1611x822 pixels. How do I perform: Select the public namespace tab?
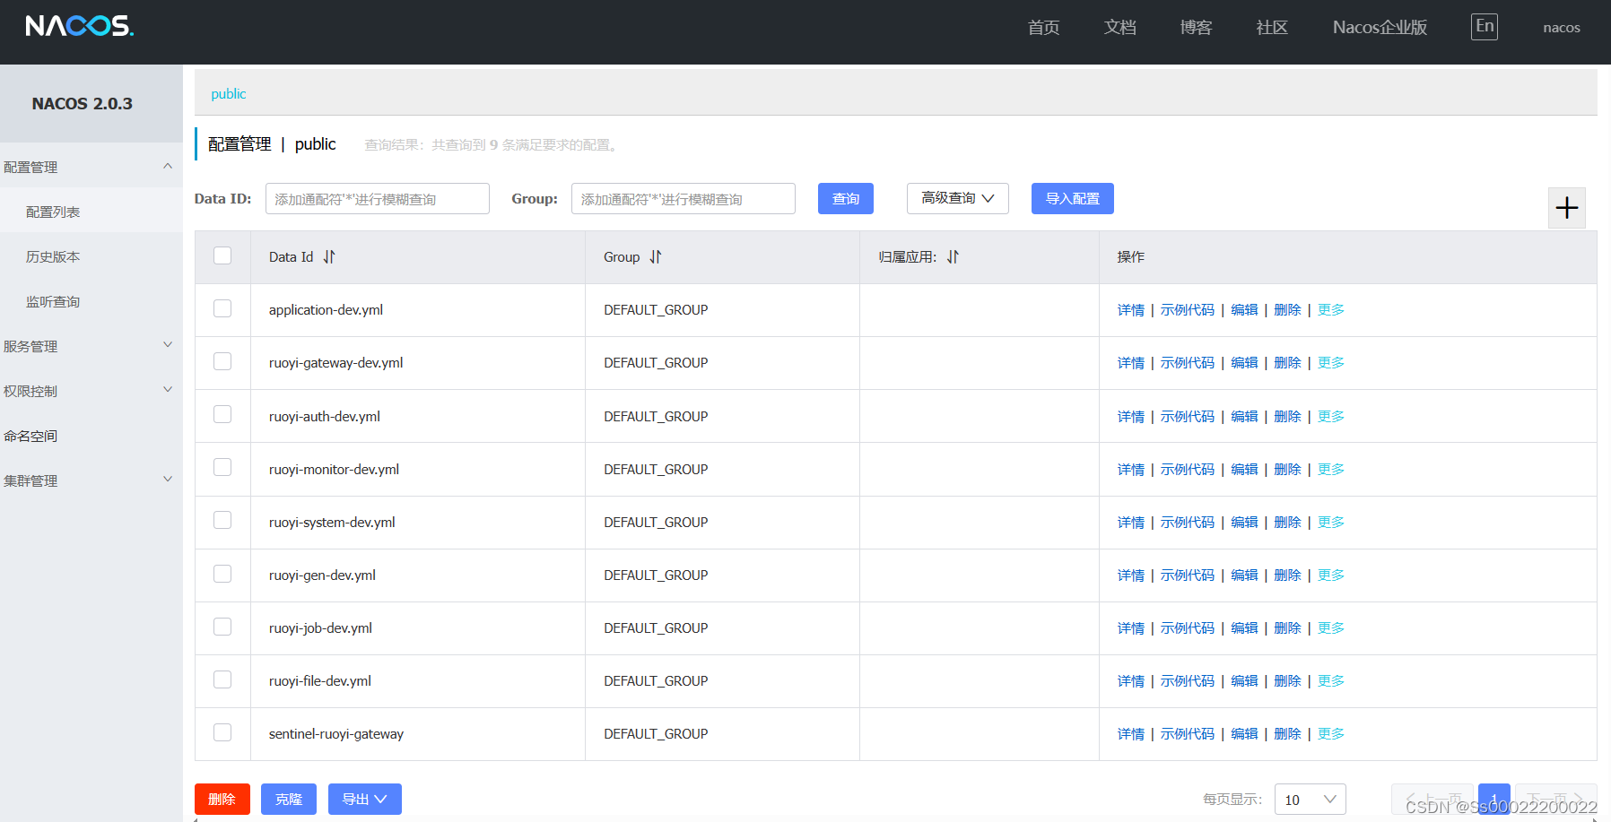click(x=229, y=93)
